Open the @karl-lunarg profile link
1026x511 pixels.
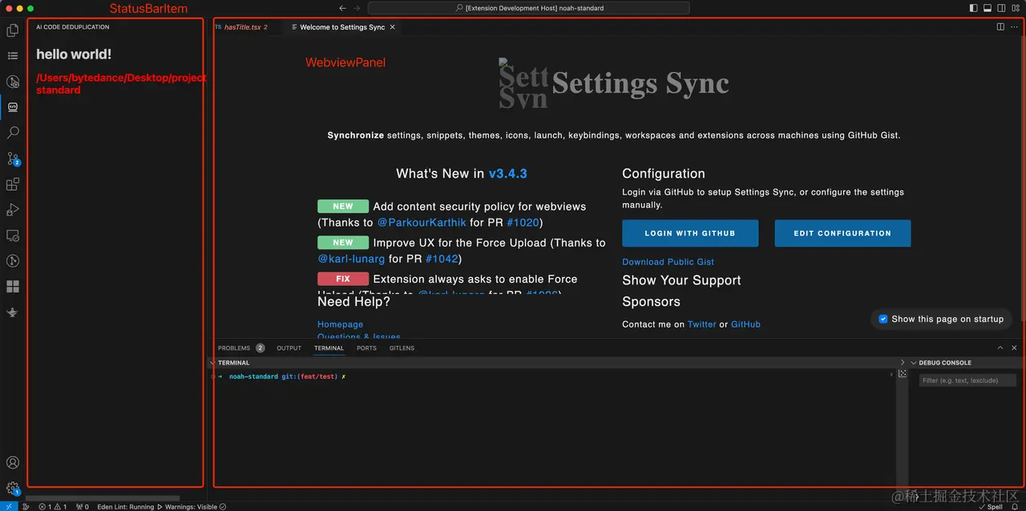point(352,259)
